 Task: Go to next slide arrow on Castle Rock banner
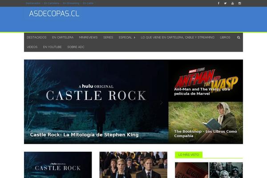[161, 102]
